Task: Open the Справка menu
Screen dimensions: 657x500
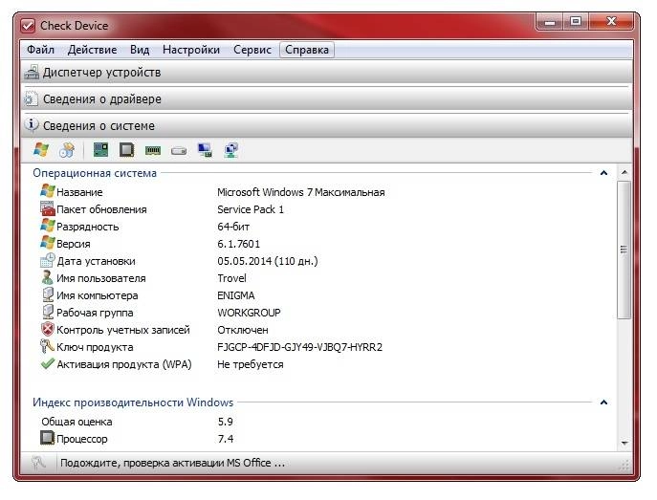Action: [x=307, y=50]
